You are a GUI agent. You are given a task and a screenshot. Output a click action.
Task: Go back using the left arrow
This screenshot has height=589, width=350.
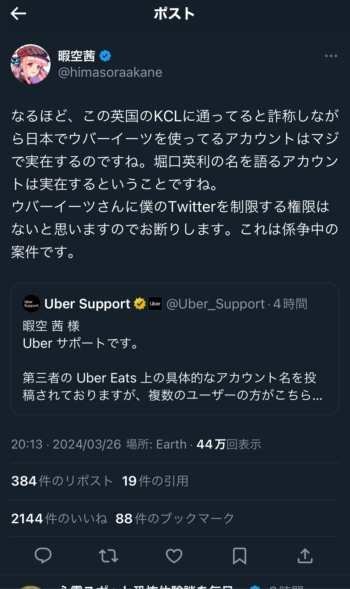(18, 14)
